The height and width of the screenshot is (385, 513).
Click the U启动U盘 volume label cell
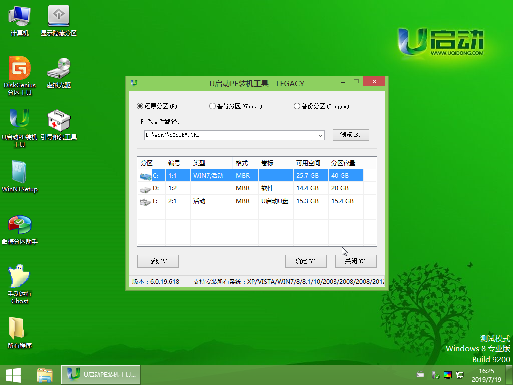click(276, 201)
